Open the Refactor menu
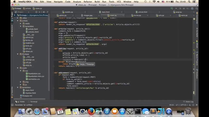Viewport: 209px width, 117px height. click(x=88, y=2)
